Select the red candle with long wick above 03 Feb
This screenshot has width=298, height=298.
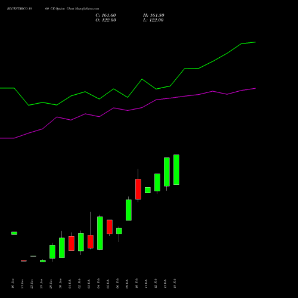[91, 241]
